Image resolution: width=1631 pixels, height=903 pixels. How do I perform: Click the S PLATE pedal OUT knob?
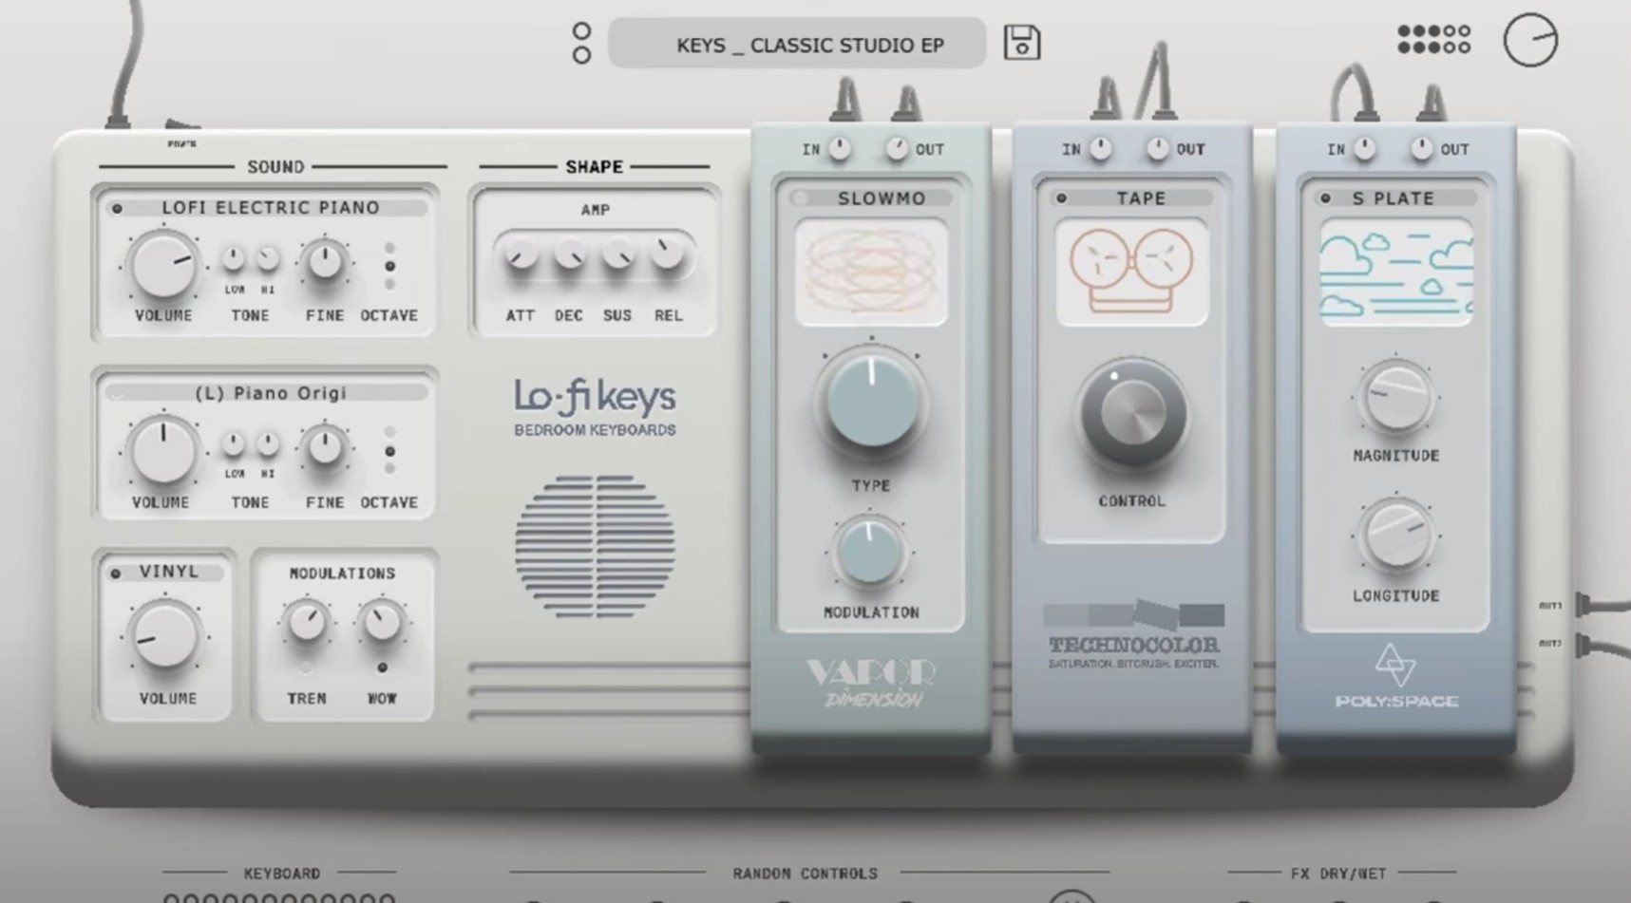[1421, 148]
